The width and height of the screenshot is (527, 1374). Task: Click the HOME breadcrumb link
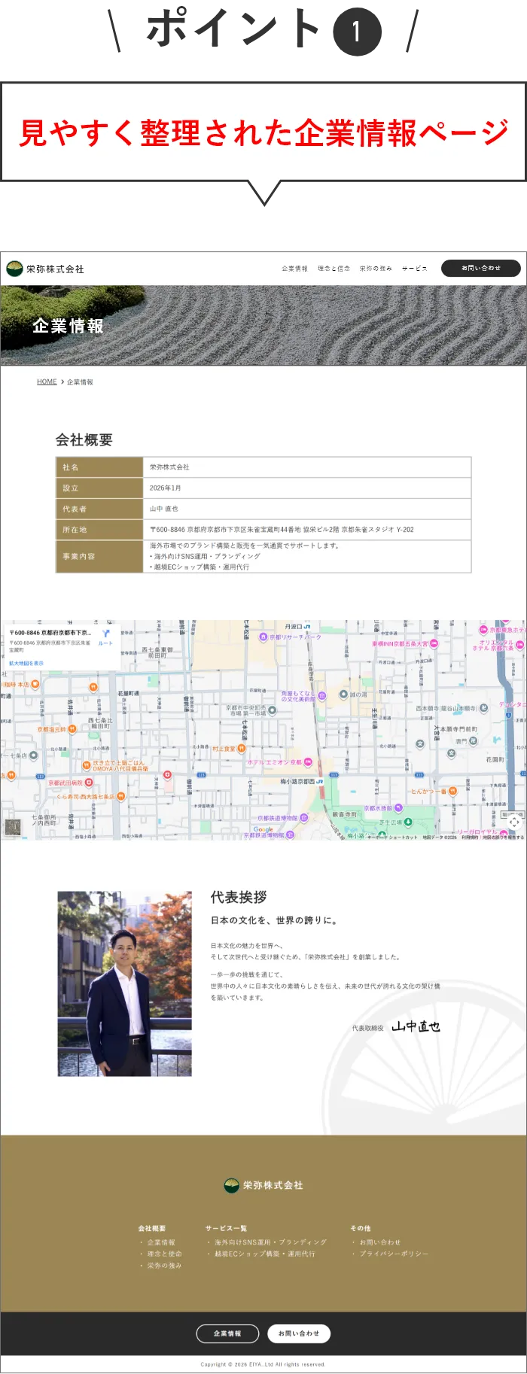click(47, 382)
